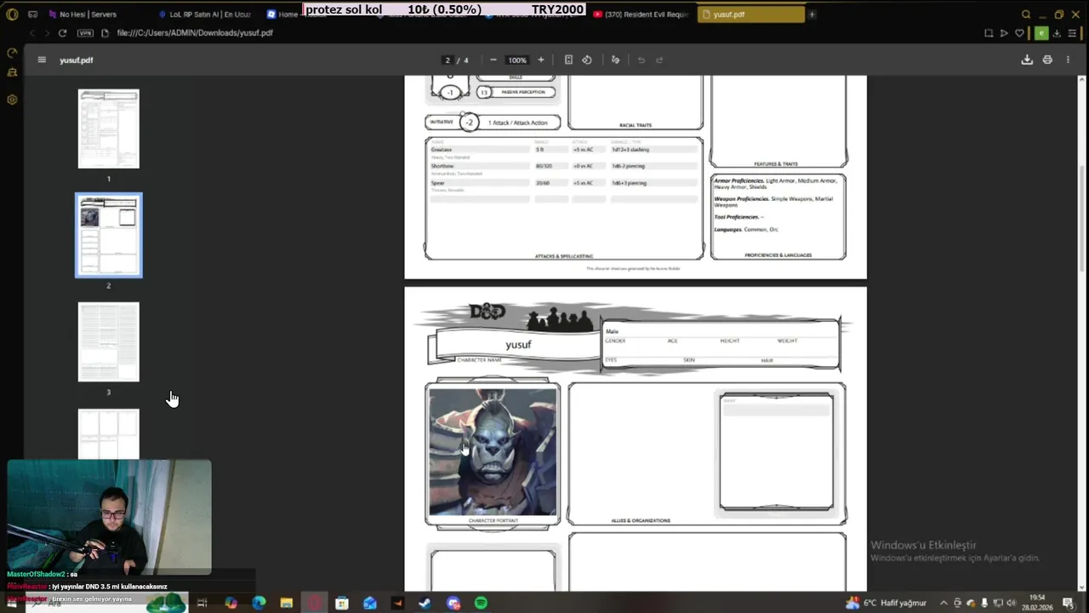Print the PDF document
Image resolution: width=1089 pixels, height=613 pixels.
1047,60
